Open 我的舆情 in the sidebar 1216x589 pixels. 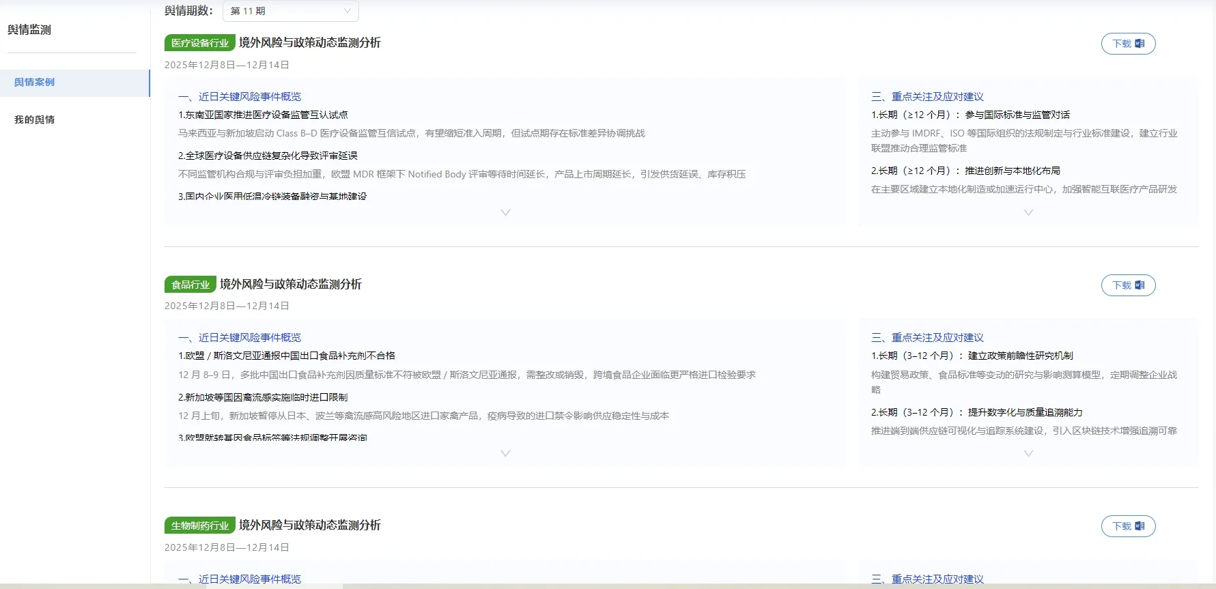click(35, 119)
